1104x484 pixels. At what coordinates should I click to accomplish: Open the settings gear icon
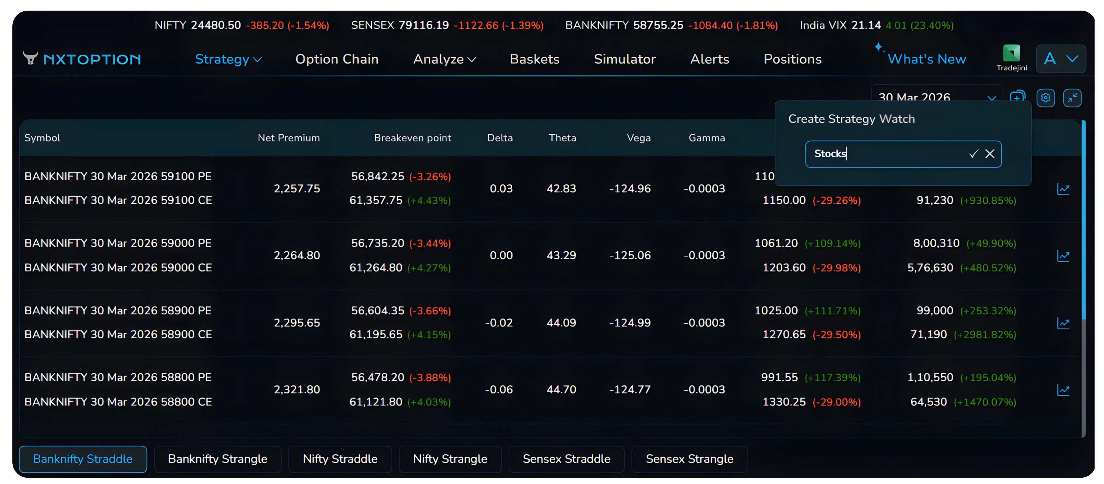coord(1046,98)
